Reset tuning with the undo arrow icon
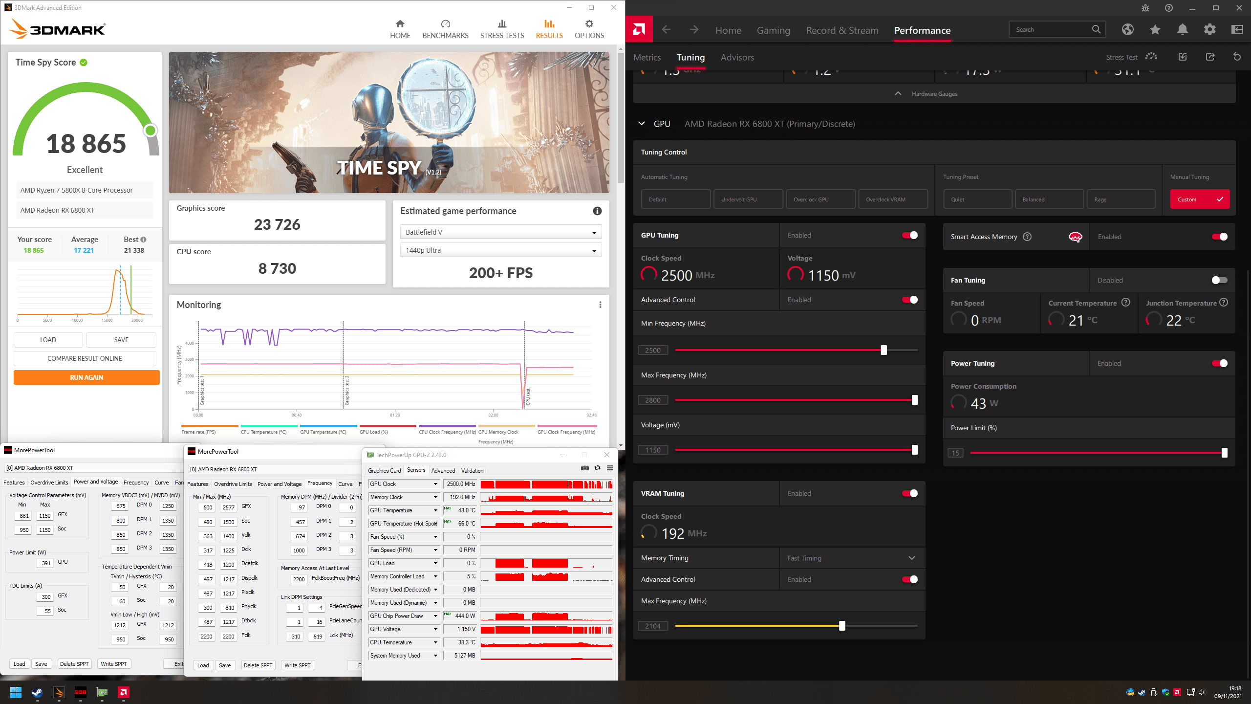The image size is (1251, 704). tap(1237, 57)
